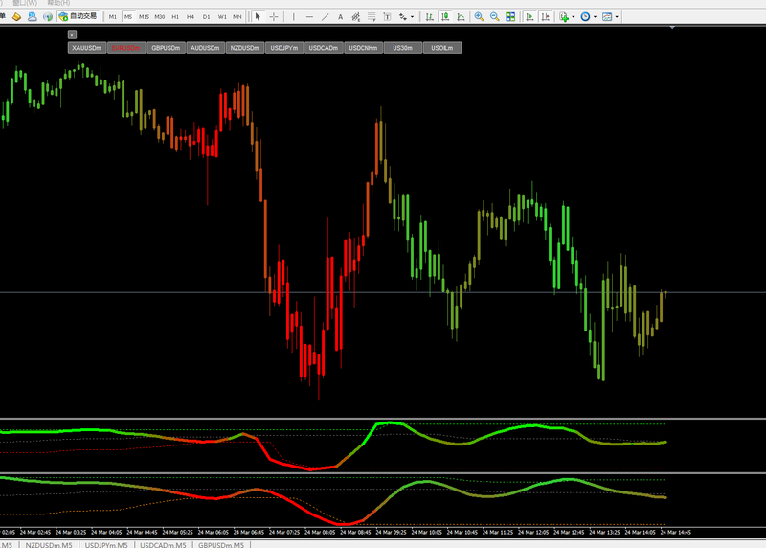Open the periods clock dropdown arrow
This screenshot has width=766, height=548.
(x=595, y=17)
